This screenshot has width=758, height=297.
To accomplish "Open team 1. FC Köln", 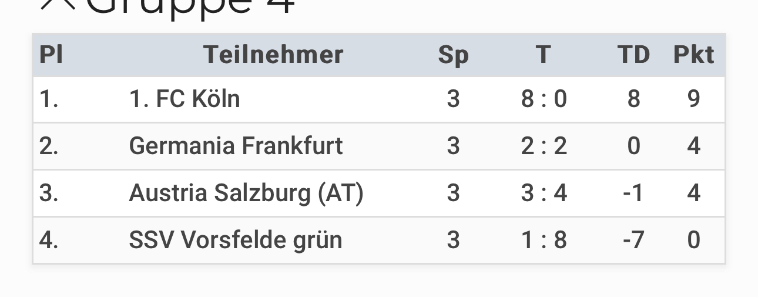I will (x=185, y=99).
